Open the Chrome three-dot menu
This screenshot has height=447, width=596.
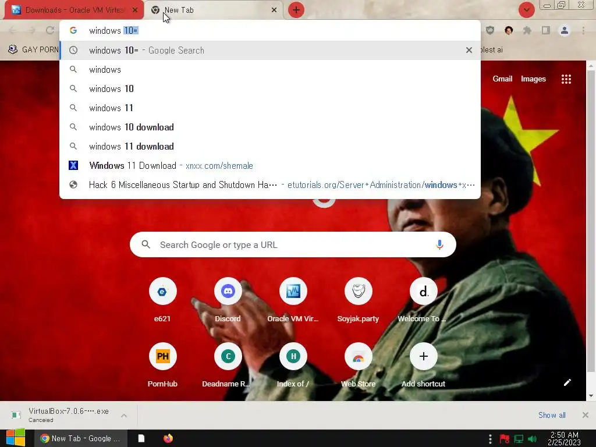tap(583, 30)
